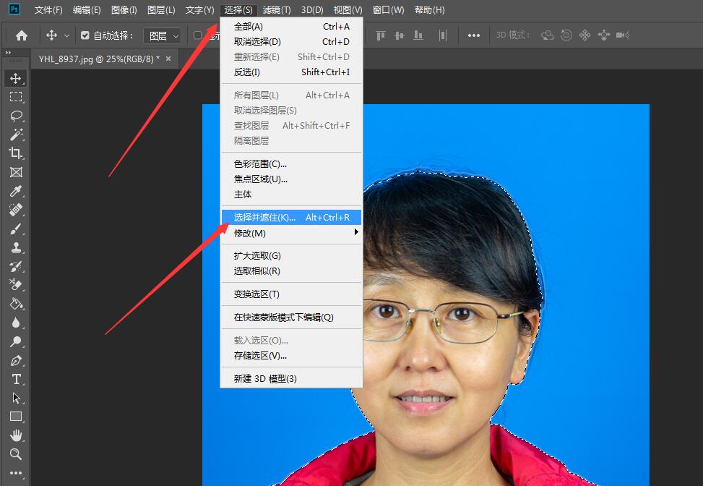Select the Type tool
The image size is (703, 486).
click(x=16, y=379)
